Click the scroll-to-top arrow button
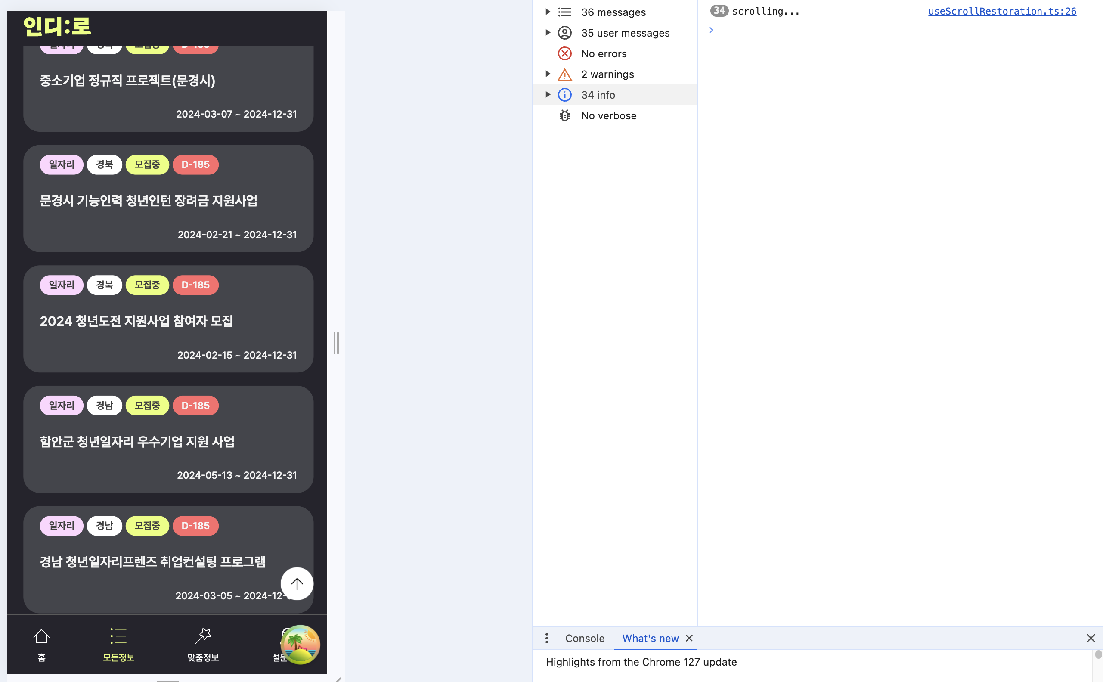 click(297, 584)
